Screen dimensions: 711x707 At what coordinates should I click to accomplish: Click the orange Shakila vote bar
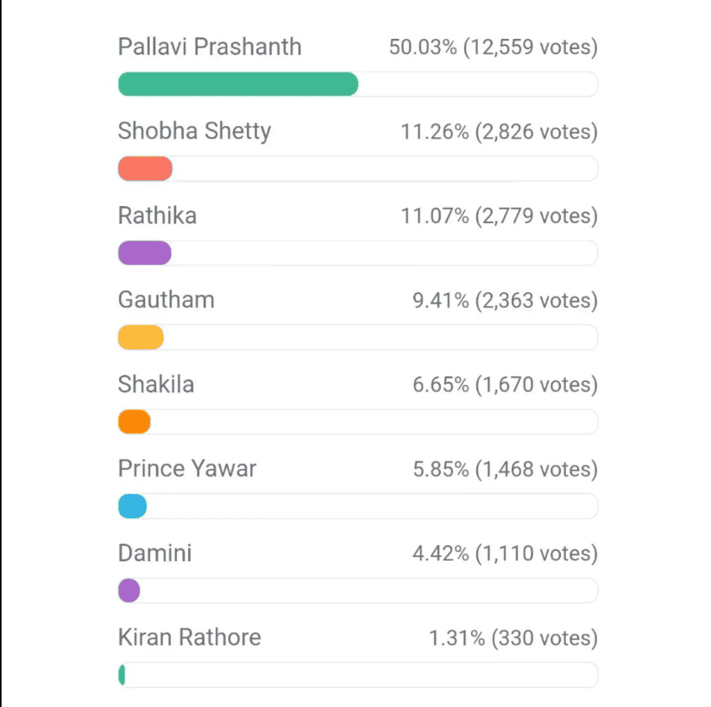135,422
